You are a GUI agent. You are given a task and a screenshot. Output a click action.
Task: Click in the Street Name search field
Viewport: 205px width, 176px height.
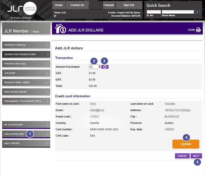click(178, 12)
